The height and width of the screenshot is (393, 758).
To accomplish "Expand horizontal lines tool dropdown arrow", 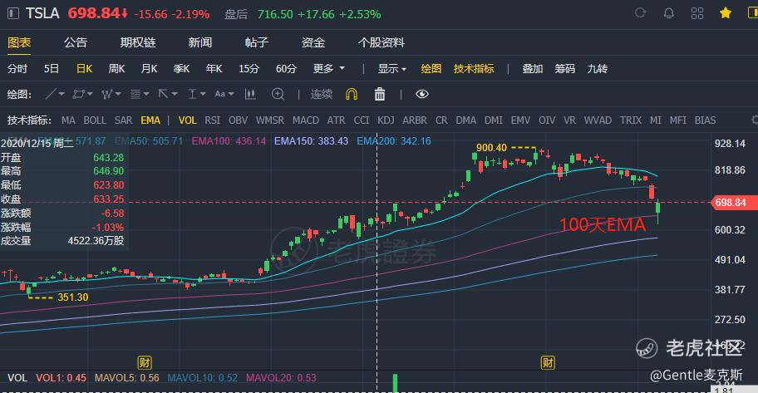I will coord(146,94).
